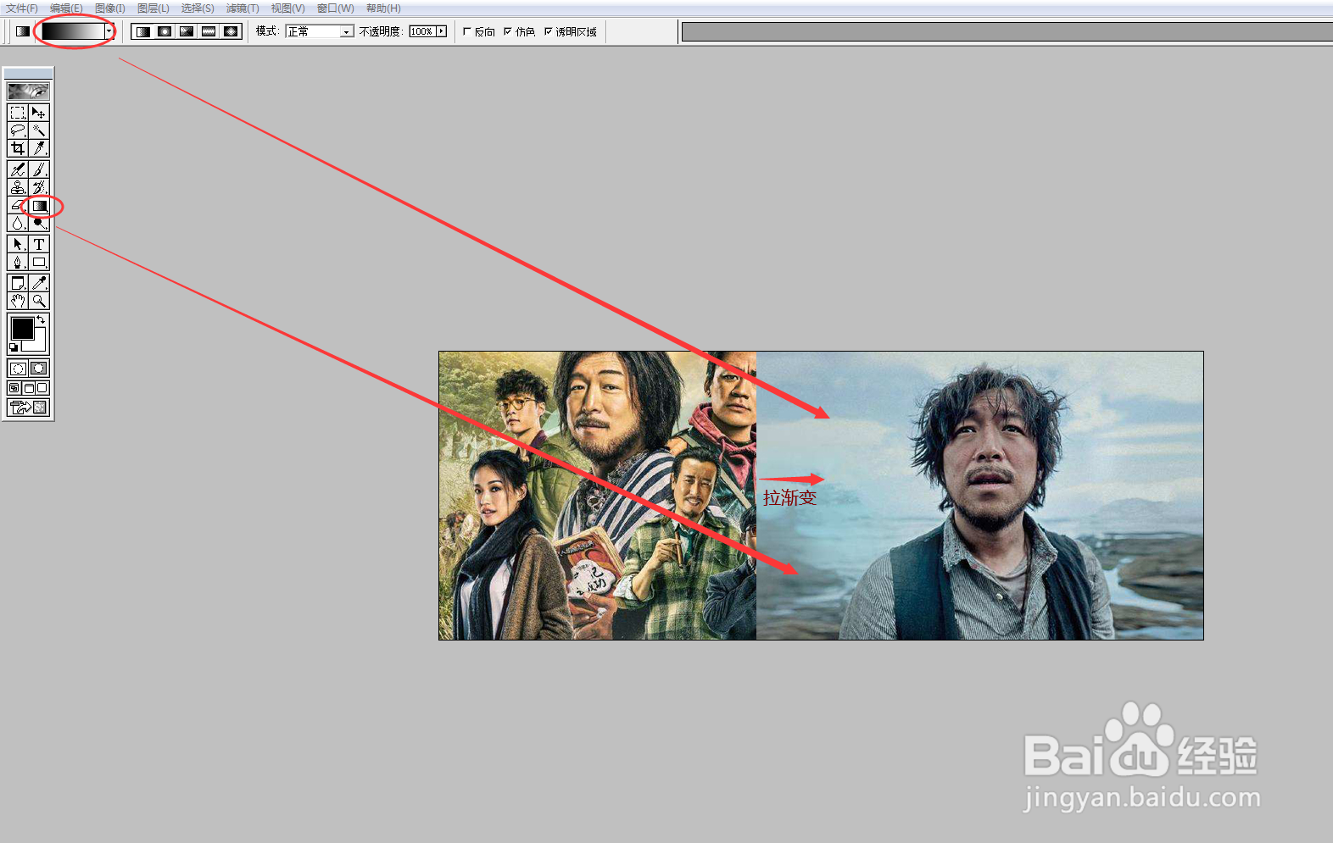Image resolution: width=1333 pixels, height=843 pixels.
Task: Enable the 反向 (Reverse) checkbox
Action: tap(467, 31)
